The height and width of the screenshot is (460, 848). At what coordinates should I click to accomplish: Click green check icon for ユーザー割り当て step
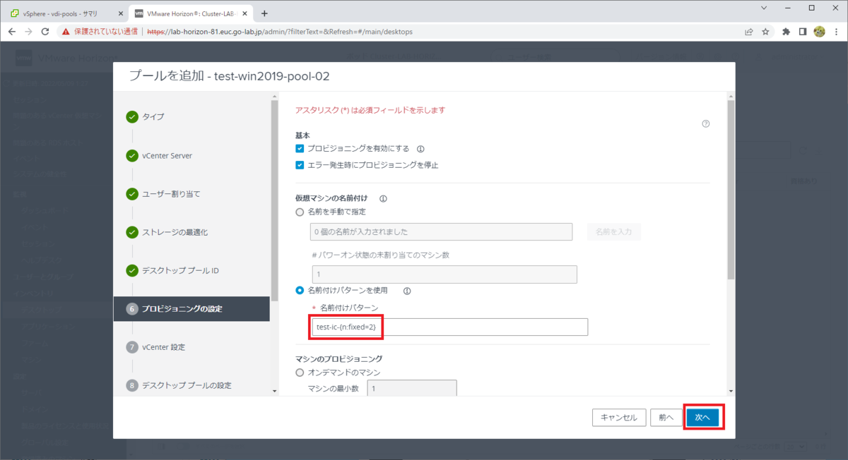pos(132,194)
